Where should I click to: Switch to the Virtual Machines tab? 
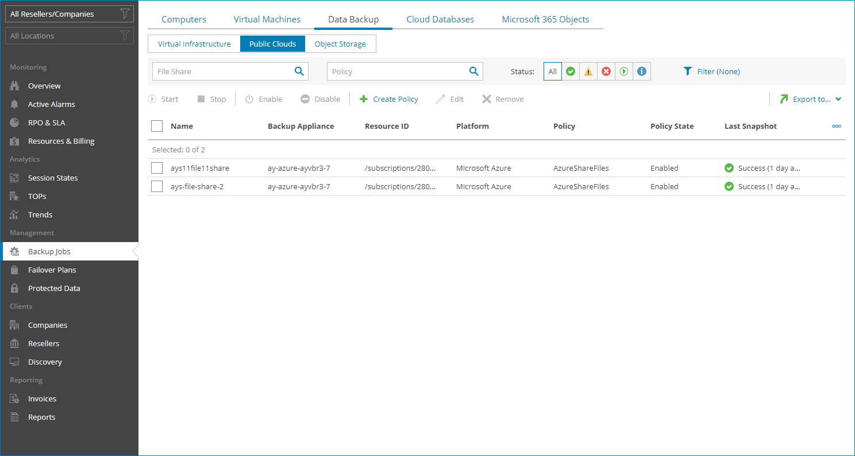point(267,20)
